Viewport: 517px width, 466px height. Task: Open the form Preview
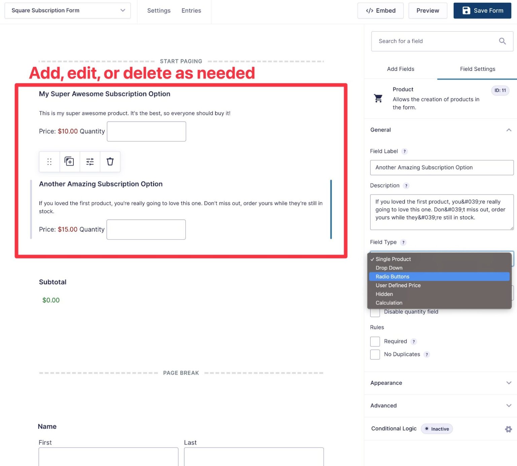pyautogui.click(x=427, y=10)
